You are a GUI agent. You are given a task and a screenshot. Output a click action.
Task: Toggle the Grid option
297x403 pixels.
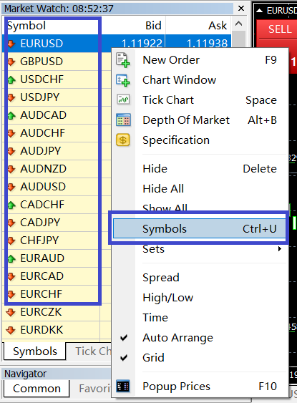tap(200, 358)
